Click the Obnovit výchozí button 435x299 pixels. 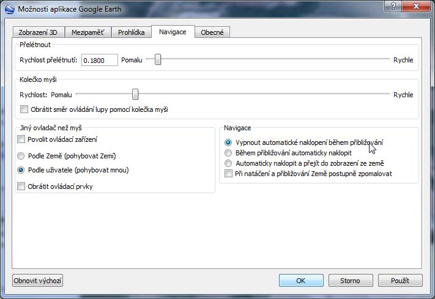(37, 281)
